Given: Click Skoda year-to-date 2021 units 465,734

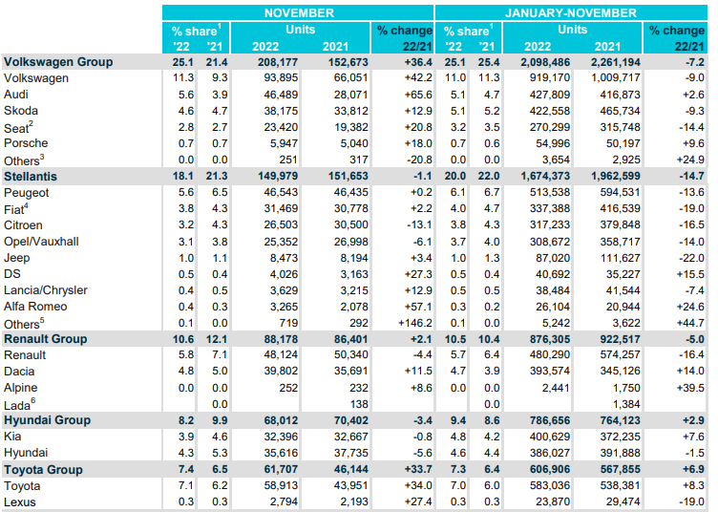Looking at the screenshot, I should point(620,111).
